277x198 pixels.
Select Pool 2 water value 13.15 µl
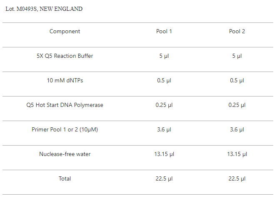point(237,154)
